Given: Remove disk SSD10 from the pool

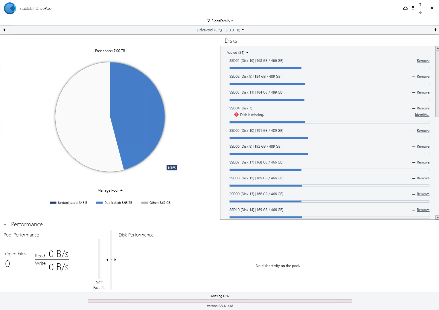Looking at the screenshot, I should click(x=423, y=210).
